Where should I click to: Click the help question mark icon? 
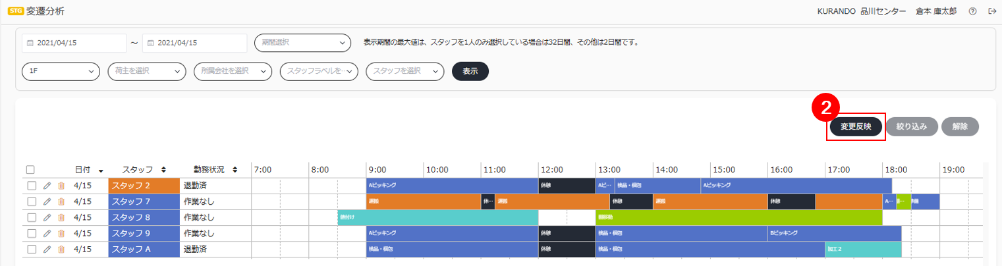[973, 11]
